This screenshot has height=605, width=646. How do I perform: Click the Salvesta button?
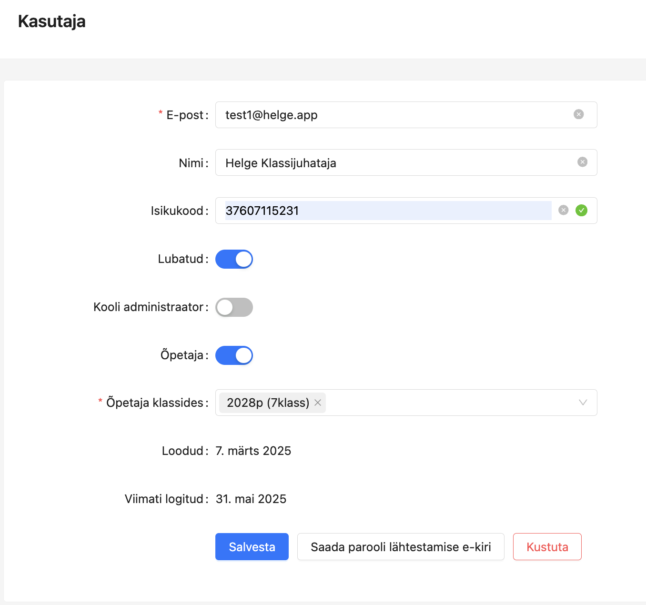[x=252, y=547]
